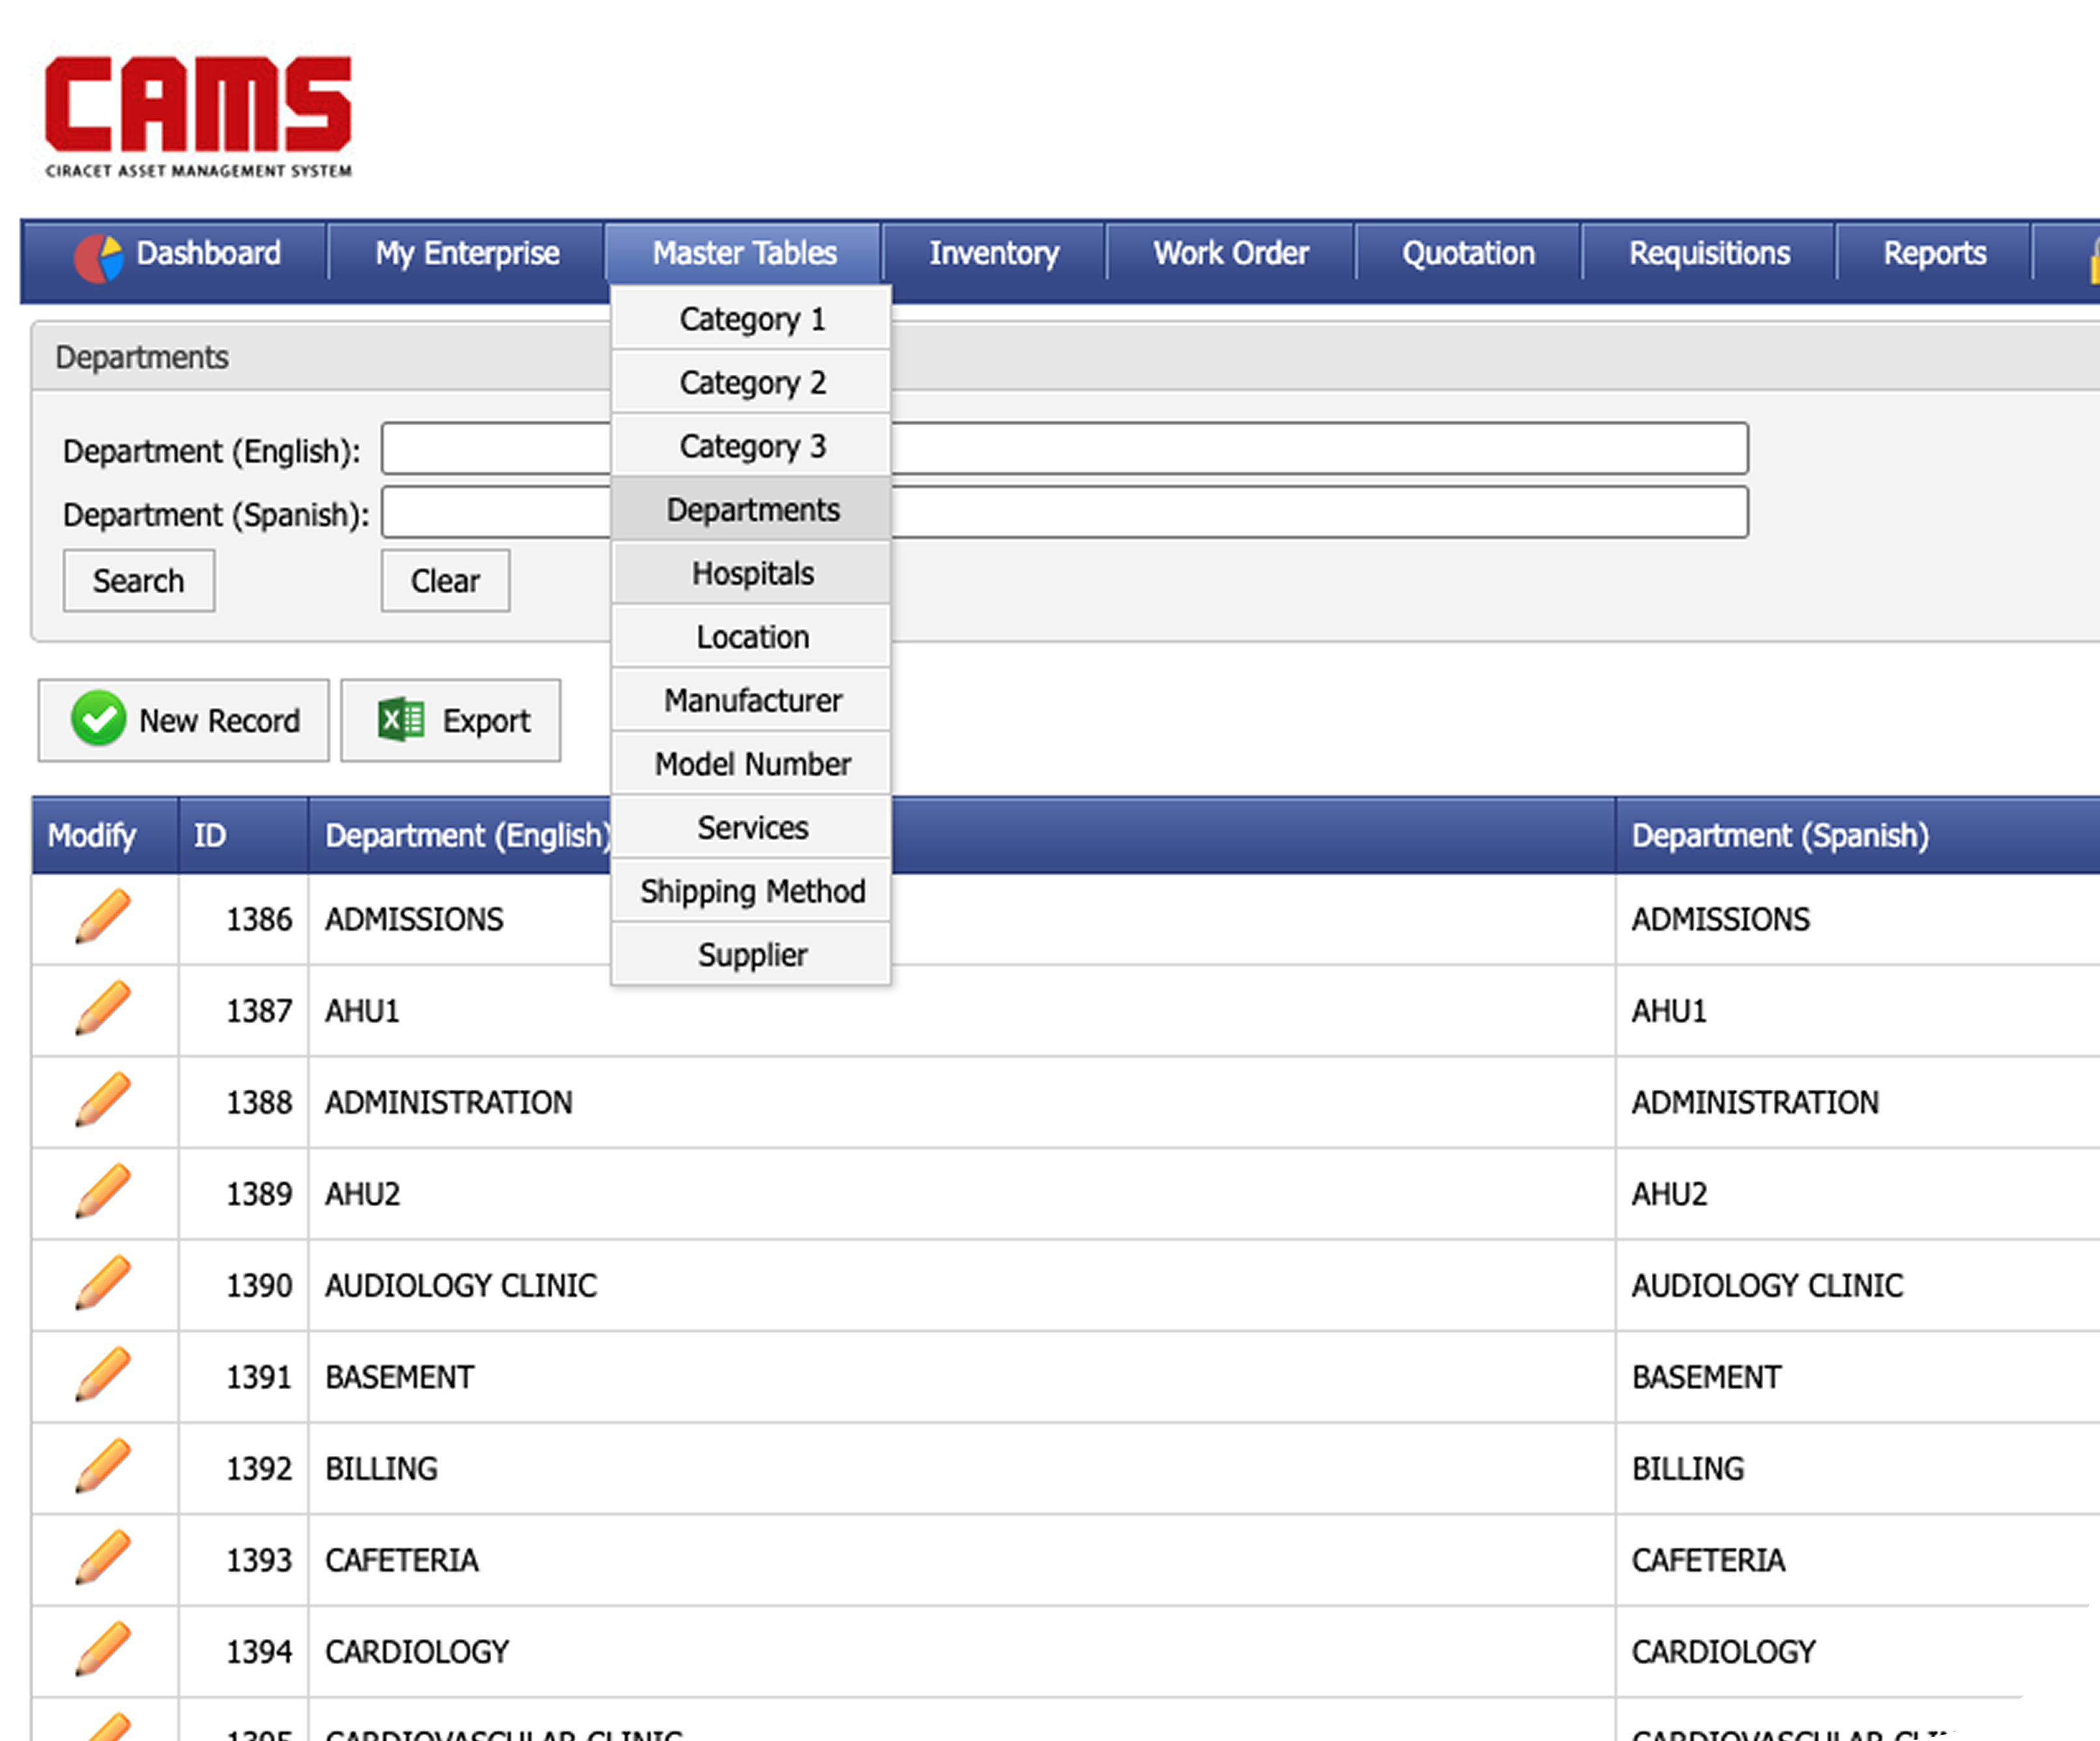This screenshot has width=2100, height=1741.
Task: Click the pencil icon for ADMISSIONS row
Action: click(103, 916)
